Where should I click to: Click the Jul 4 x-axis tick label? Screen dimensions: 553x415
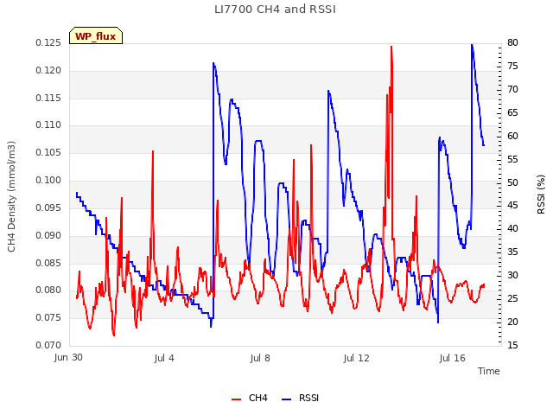tap(164, 358)
